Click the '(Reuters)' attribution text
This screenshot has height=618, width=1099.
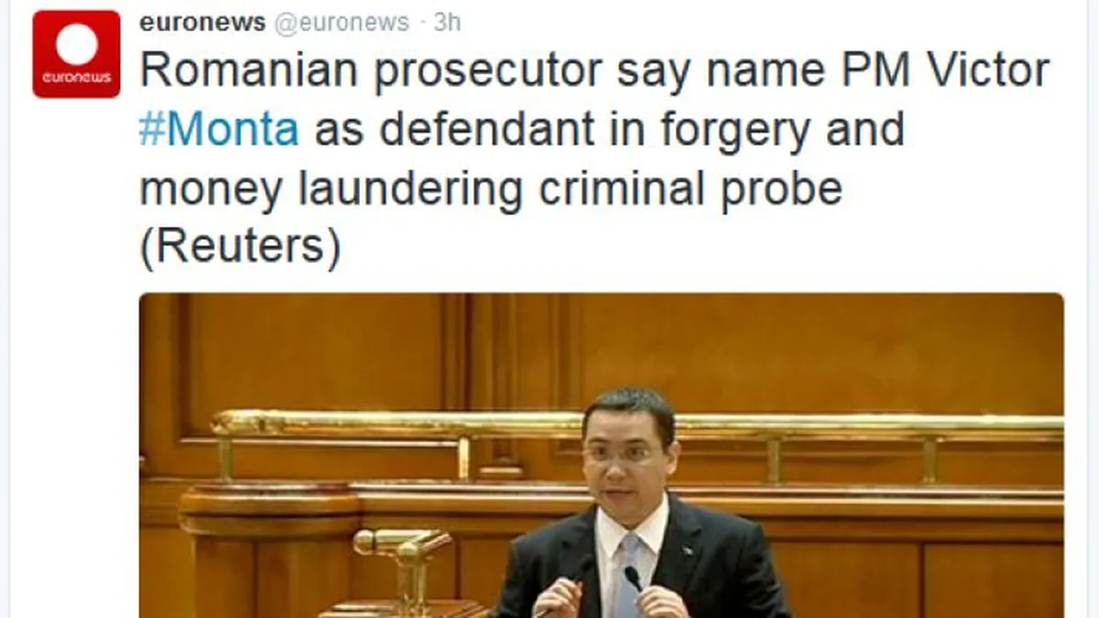240,248
